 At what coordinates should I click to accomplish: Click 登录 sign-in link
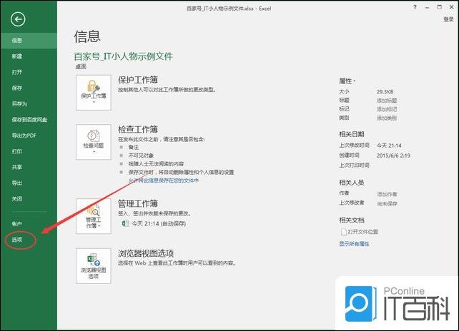[448, 19]
